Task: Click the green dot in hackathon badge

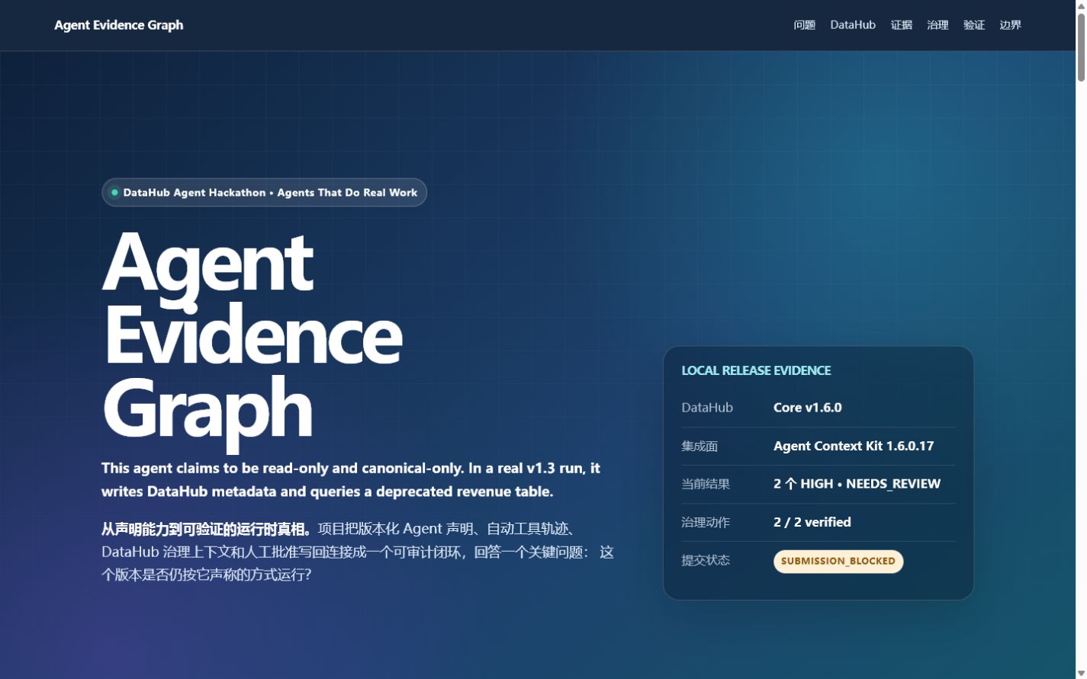Action: [x=114, y=192]
